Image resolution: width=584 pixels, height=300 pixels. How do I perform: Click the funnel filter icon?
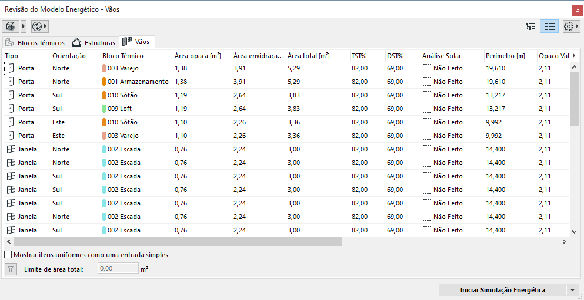11,269
